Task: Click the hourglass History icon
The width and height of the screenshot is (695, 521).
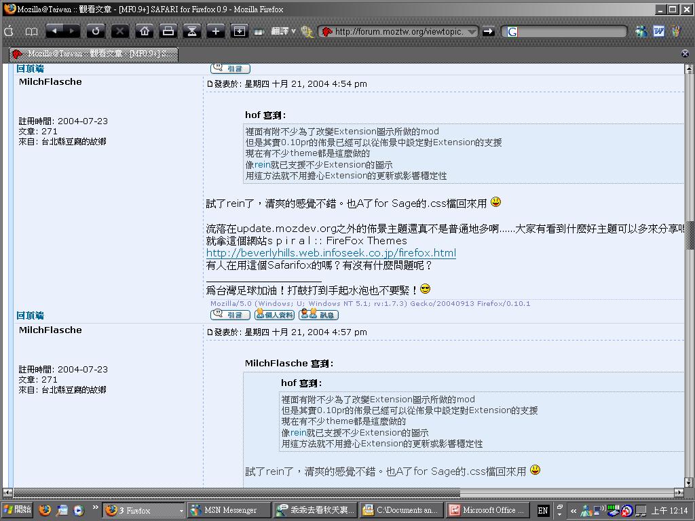Action: [192, 31]
